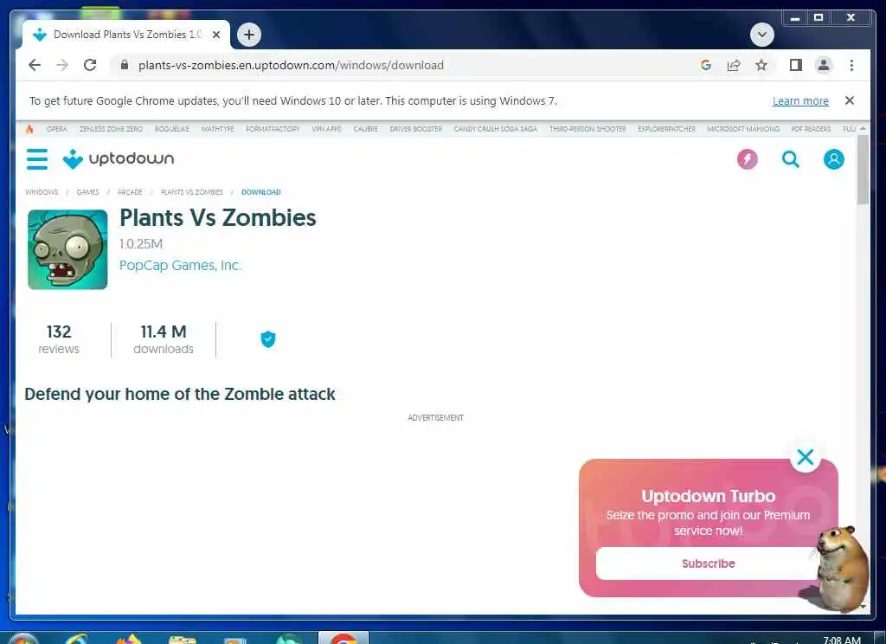Open the VPN APPS trending link

click(x=326, y=129)
